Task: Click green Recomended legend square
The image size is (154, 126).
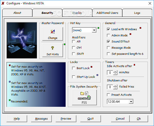Action: pyautogui.click(x=10, y=100)
